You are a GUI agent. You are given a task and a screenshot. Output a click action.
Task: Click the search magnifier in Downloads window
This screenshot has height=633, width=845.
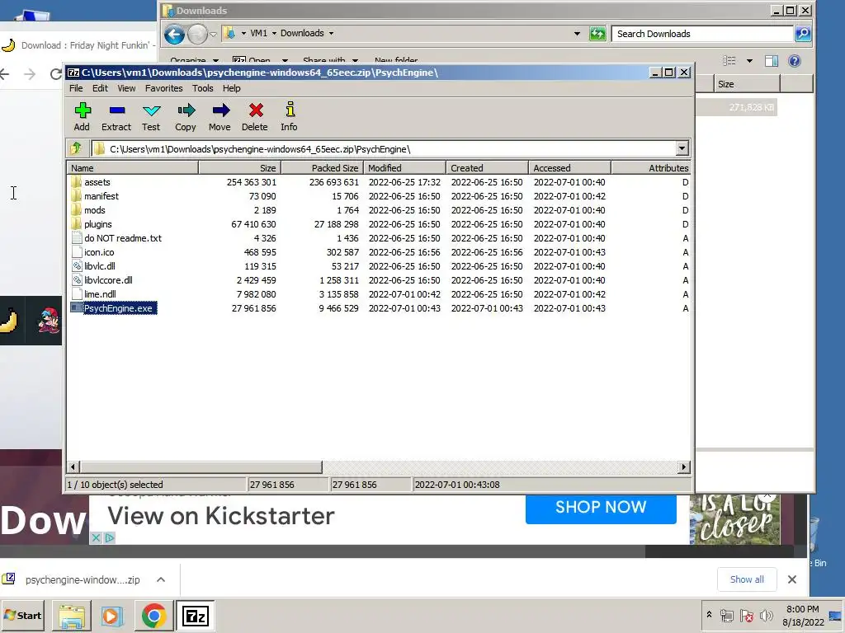point(803,34)
